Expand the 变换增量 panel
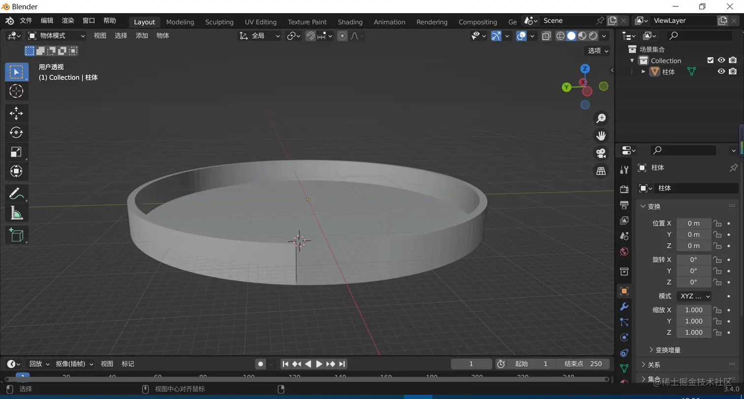Image resolution: width=744 pixels, height=399 pixels. 668,350
